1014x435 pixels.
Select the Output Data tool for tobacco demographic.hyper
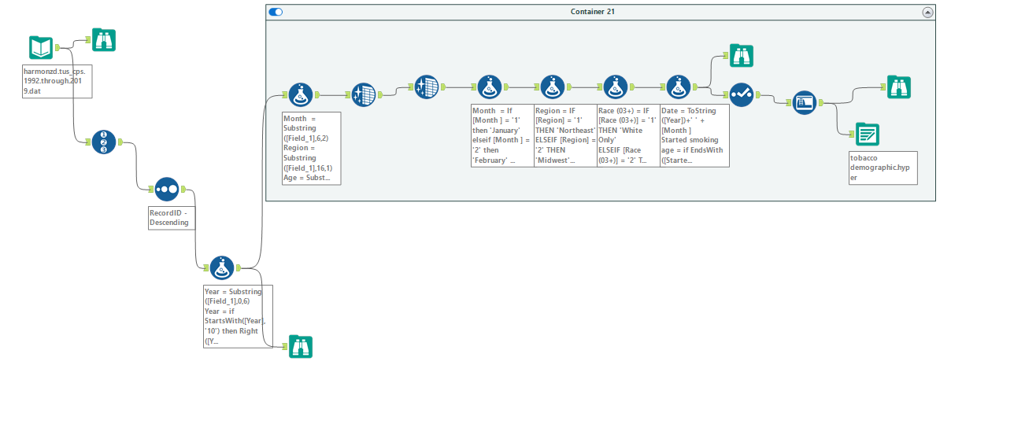(x=868, y=135)
